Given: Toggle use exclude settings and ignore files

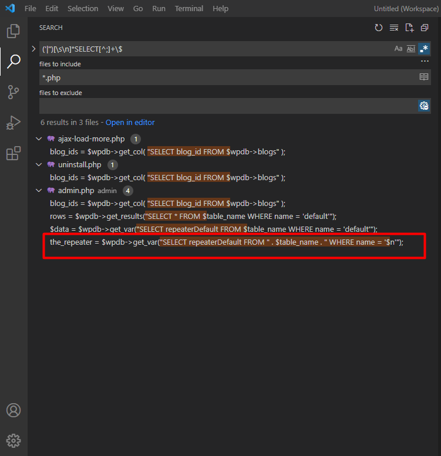Looking at the screenshot, I should pos(423,106).
